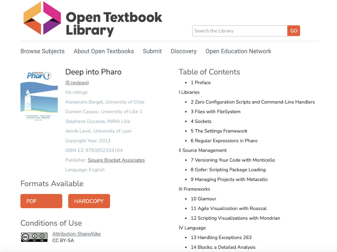The image size is (337, 252).
Task: Go to About Open Textbooks
Action: click(x=104, y=51)
